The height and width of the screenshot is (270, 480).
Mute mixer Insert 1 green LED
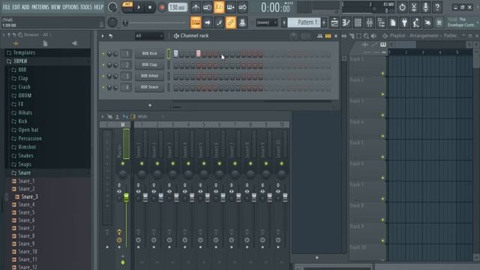click(142, 163)
